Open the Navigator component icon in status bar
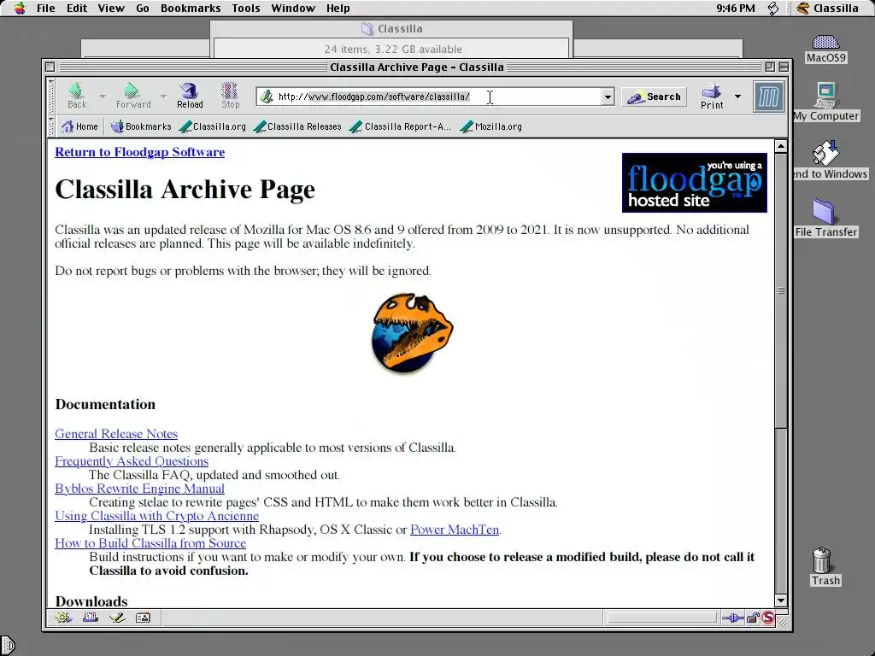Viewport: 875px width, 656px height. pyautogui.click(x=63, y=618)
